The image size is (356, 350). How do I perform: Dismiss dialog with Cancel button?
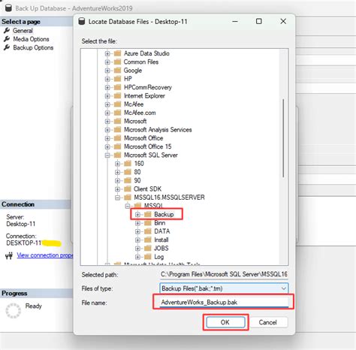268,322
